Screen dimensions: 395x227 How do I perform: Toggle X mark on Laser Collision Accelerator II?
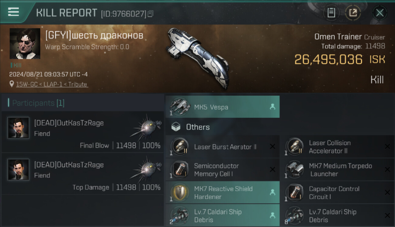[x=387, y=146]
